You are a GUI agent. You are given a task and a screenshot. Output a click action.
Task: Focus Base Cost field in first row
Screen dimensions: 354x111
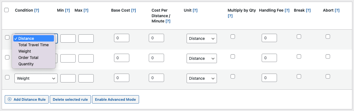point(122,38)
